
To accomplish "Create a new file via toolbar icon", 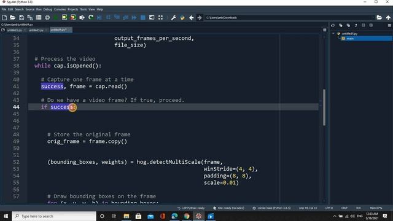I will (4, 18).
